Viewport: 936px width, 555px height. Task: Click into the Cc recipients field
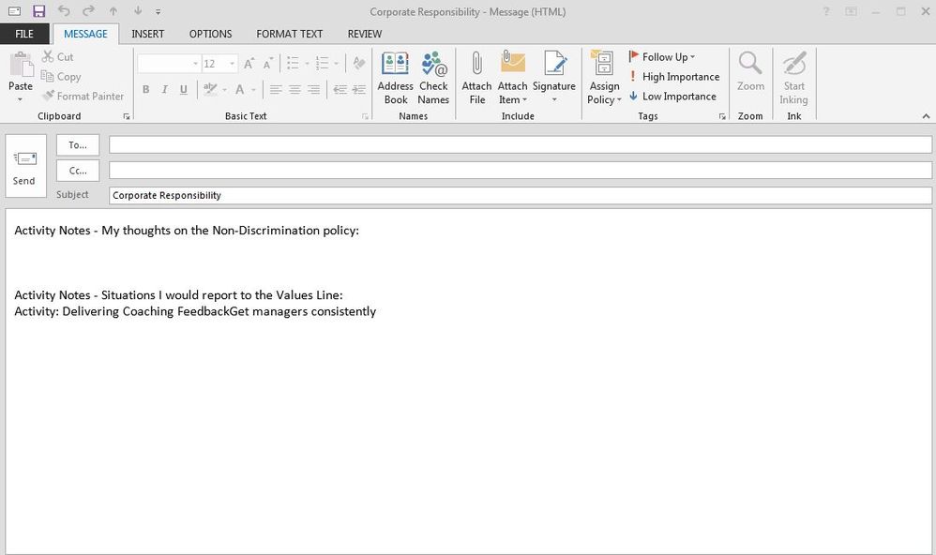click(x=520, y=170)
